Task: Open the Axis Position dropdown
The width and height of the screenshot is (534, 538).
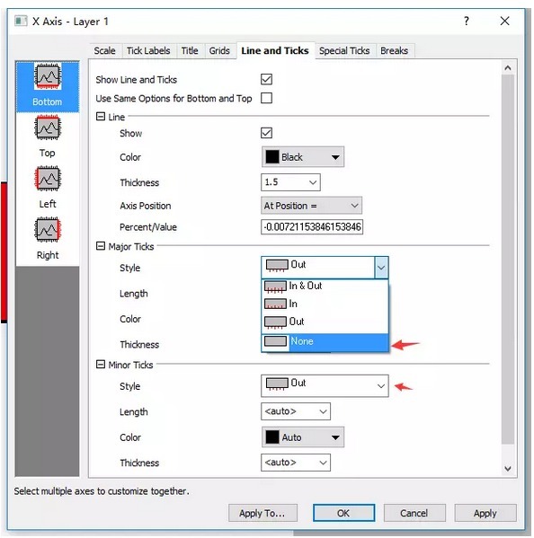Action: coord(311,206)
